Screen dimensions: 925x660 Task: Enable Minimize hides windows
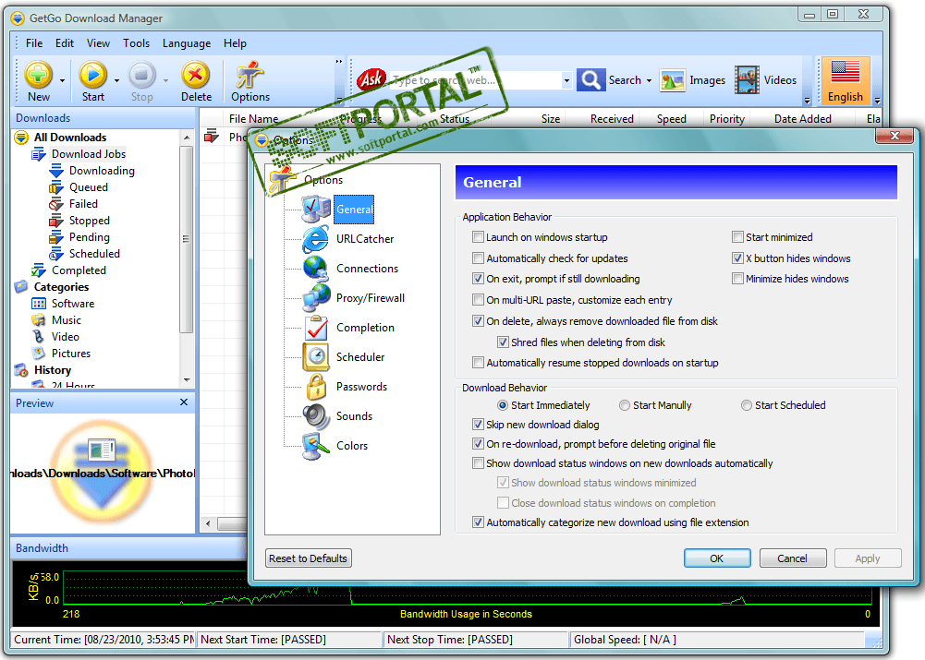click(x=737, y=278)
